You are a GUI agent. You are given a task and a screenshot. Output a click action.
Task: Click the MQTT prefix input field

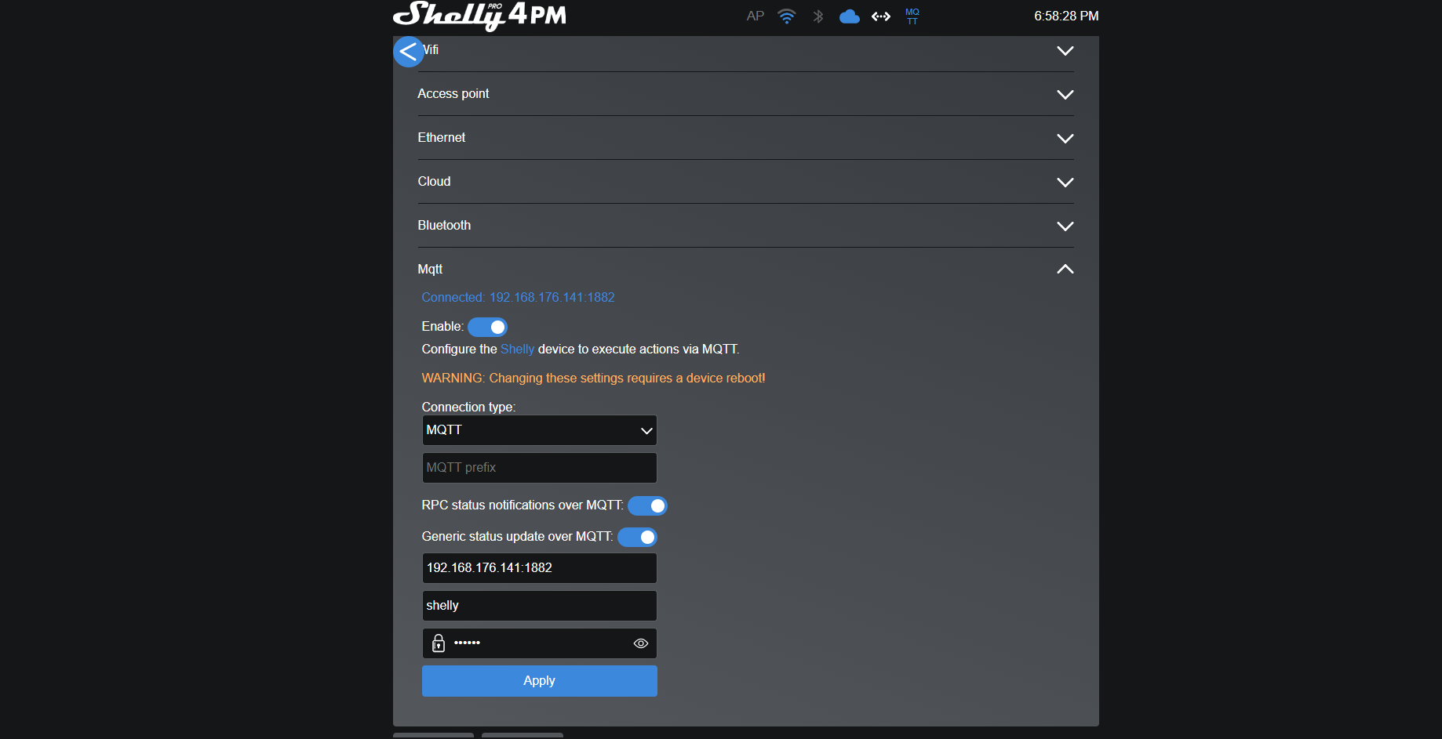pos(539,467)
